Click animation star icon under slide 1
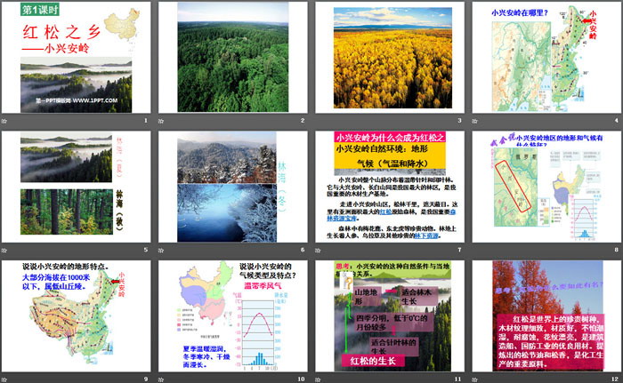This screenshot has height=383, width=623. pyautogui.click(x=4, y=121)
